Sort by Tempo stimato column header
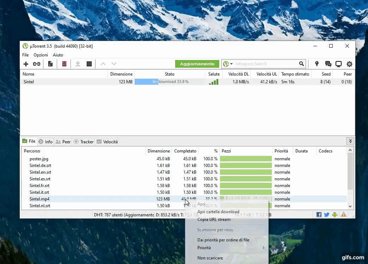The width and height of the screenshot is (368, 264). (295, 74)
